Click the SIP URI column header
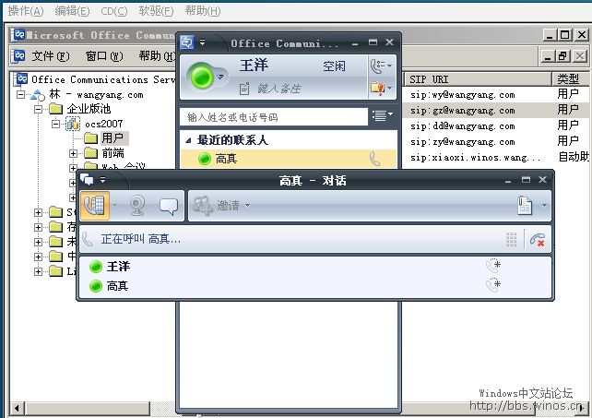Screen dimensions: 592x418 tap(429, 78)
